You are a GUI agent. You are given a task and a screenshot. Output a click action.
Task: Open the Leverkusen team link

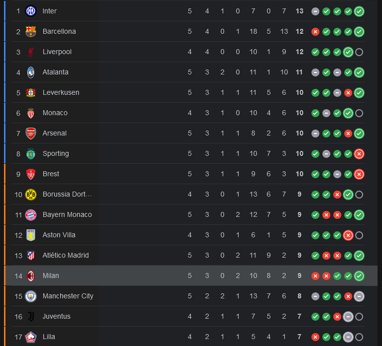pyautogui.click(x=61, y=92)
